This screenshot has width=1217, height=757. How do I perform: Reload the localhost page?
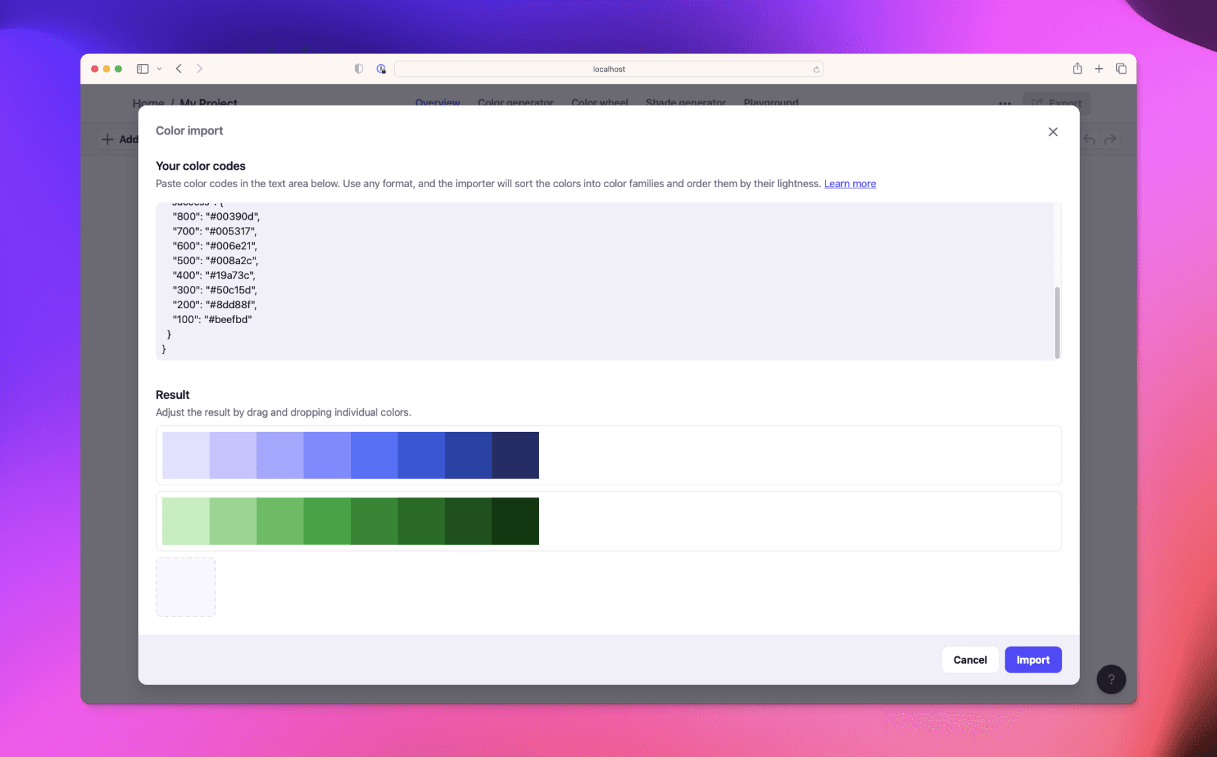[816, 68]
